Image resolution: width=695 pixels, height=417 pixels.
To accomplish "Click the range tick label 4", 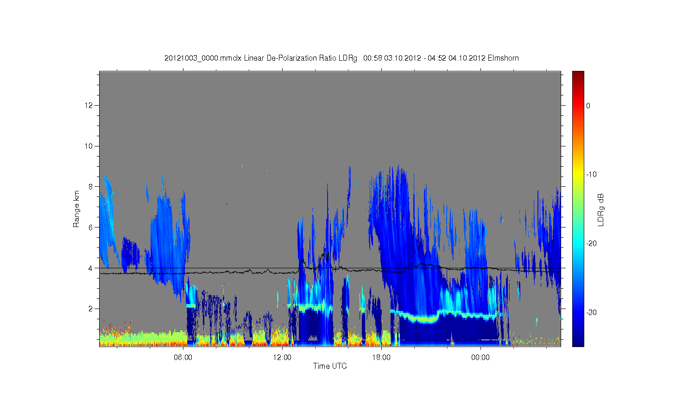I will point(91,268).
